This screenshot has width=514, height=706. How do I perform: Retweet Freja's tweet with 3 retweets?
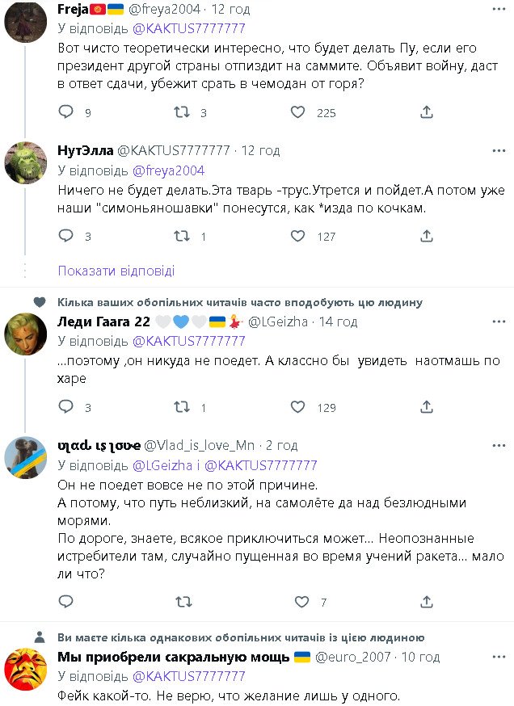click(183, 113)
